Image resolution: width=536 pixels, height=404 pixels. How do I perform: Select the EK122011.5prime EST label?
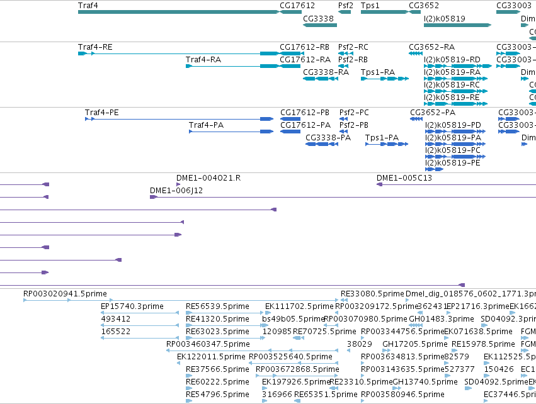point(211,357)
